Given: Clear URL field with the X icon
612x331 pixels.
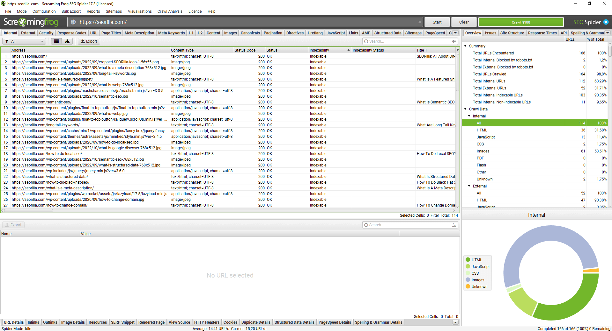Looking at the screenshot, I should tap(420, 22).
